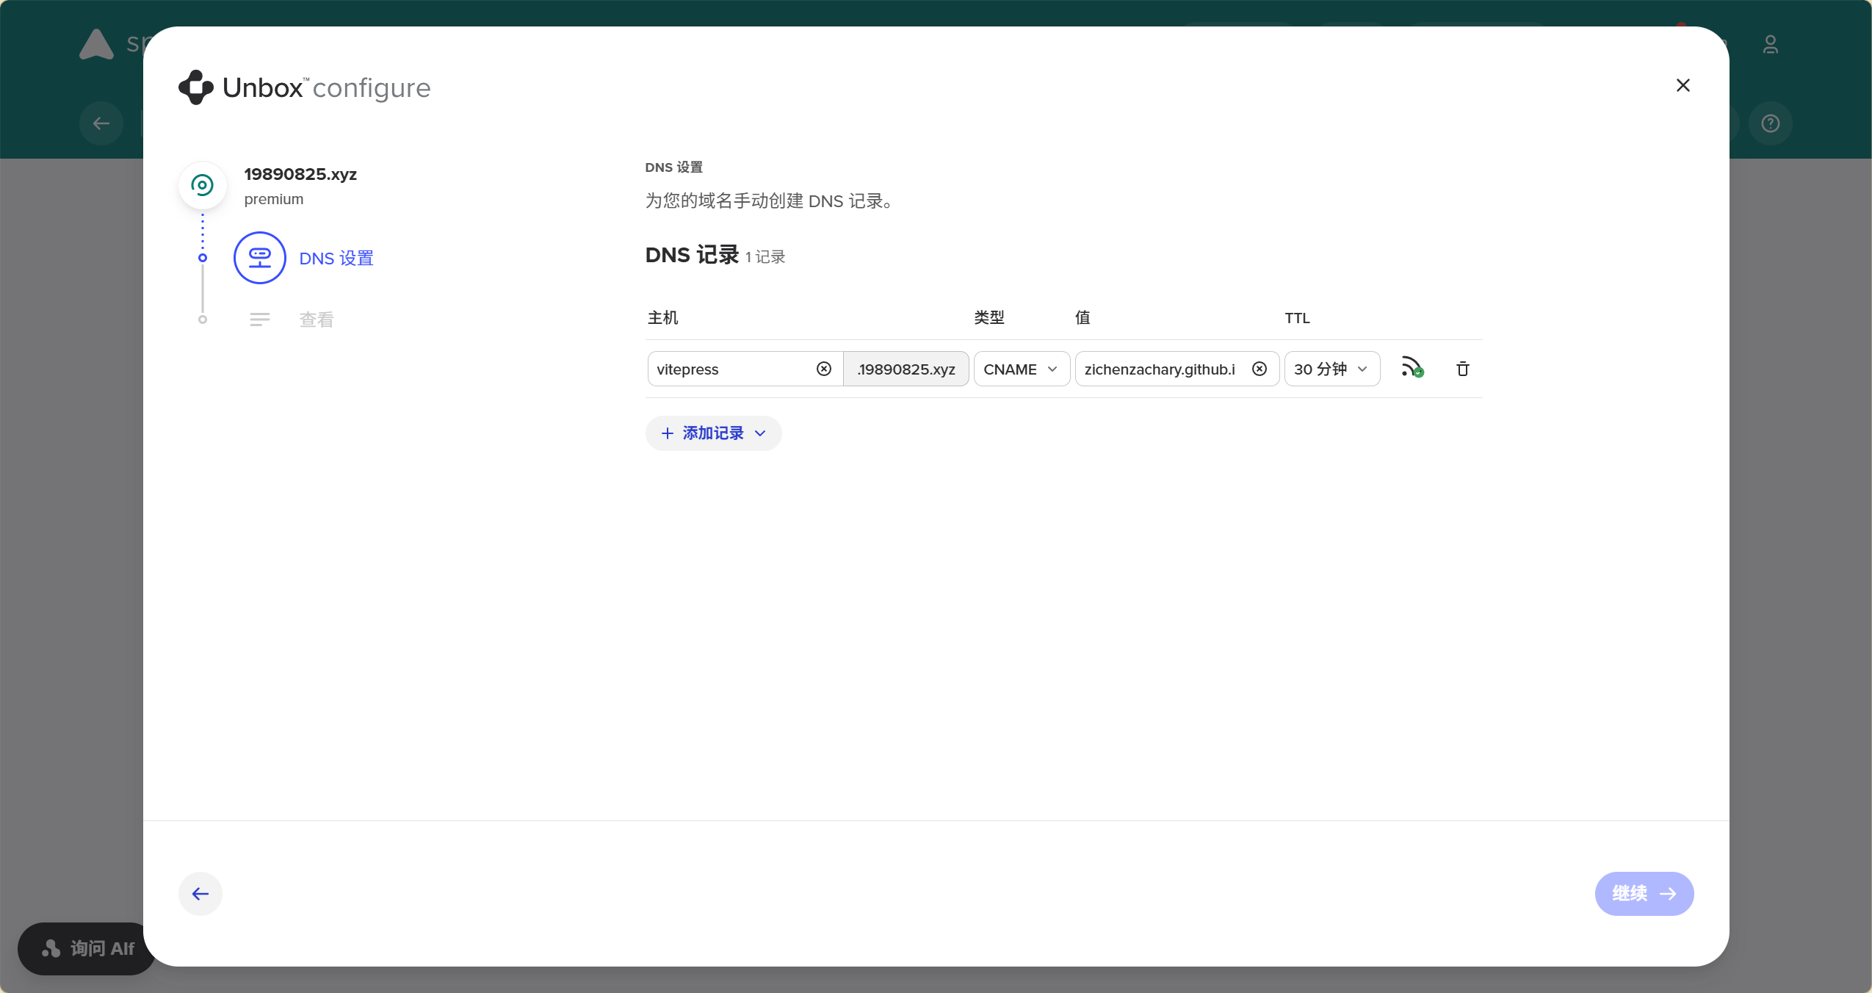This screenshot has height=993, width=1872.
Task: Click the green domain icon for 19890825.xyz
Action: (202, 184)
